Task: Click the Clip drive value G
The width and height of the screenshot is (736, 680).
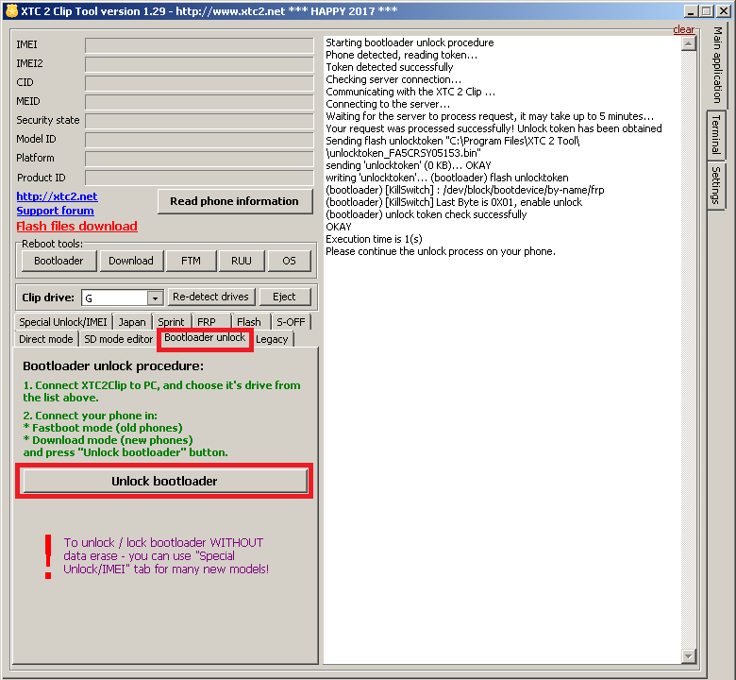Action: click(x=115, y=297)
